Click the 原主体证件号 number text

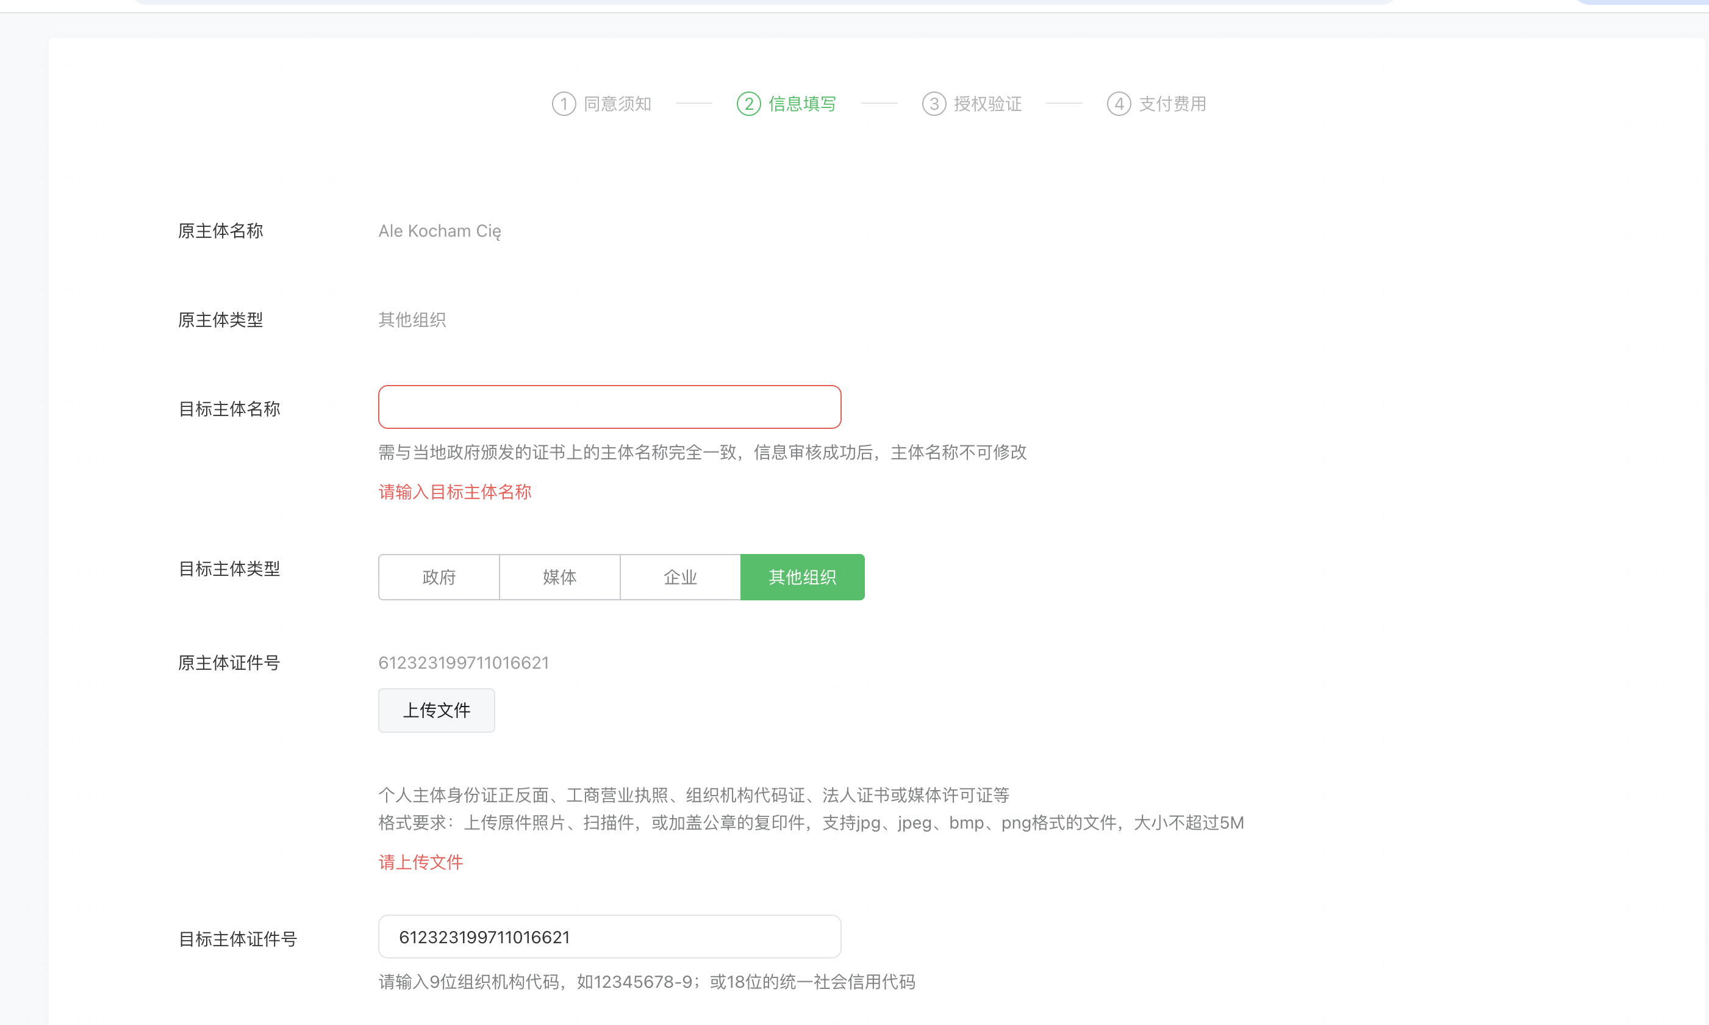point(464,663)
